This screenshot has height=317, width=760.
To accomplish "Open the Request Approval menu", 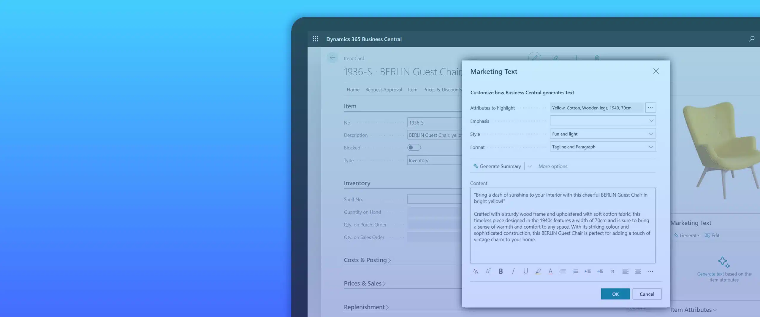I will pyautogui.click(x=384, y=90).
